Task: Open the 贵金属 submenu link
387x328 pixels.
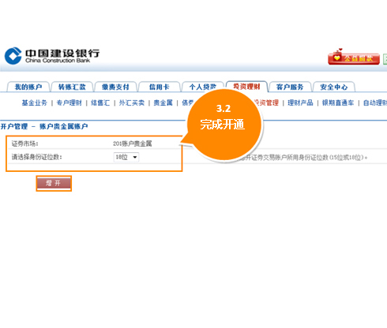Action: [163, 102]
